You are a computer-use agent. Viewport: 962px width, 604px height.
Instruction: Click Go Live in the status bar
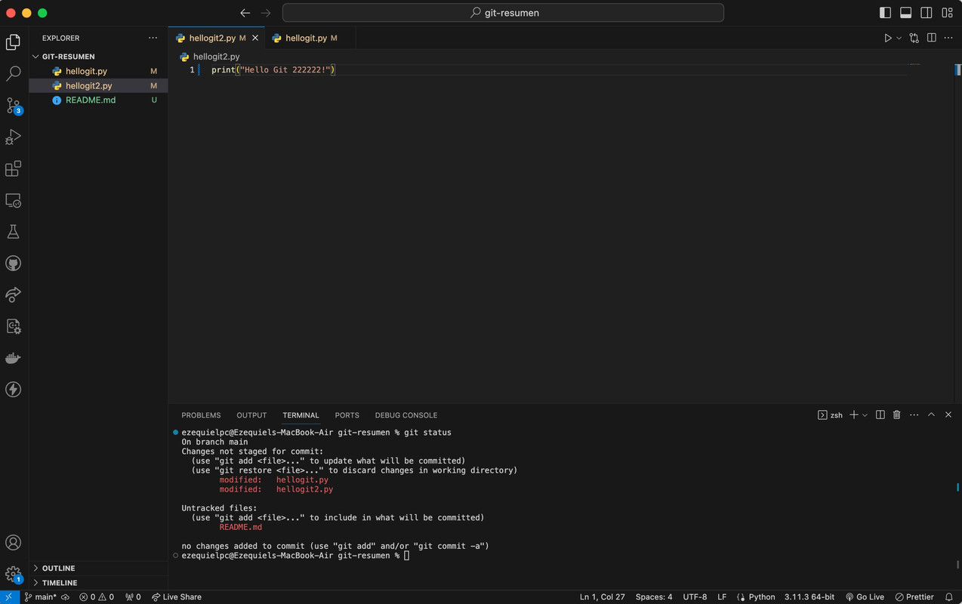click(x=865, y=597)
